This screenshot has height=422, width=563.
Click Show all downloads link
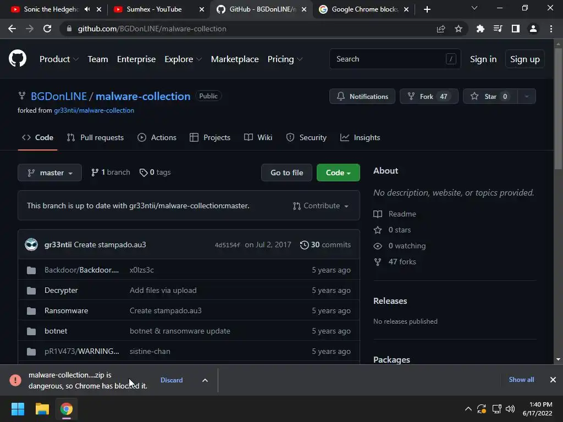pos(521,380)
